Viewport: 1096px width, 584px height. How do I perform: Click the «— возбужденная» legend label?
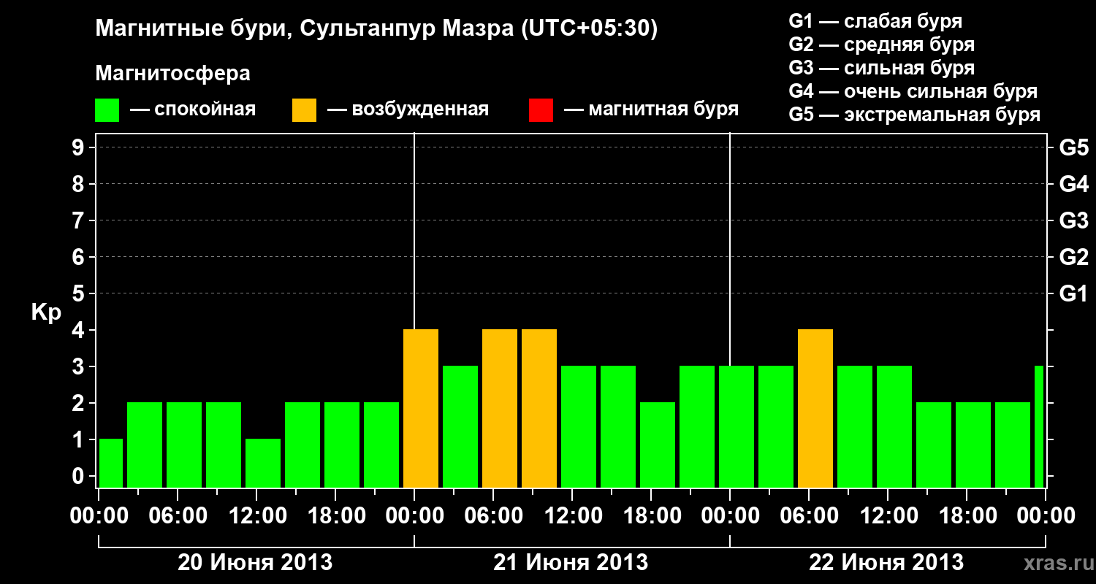408,110
